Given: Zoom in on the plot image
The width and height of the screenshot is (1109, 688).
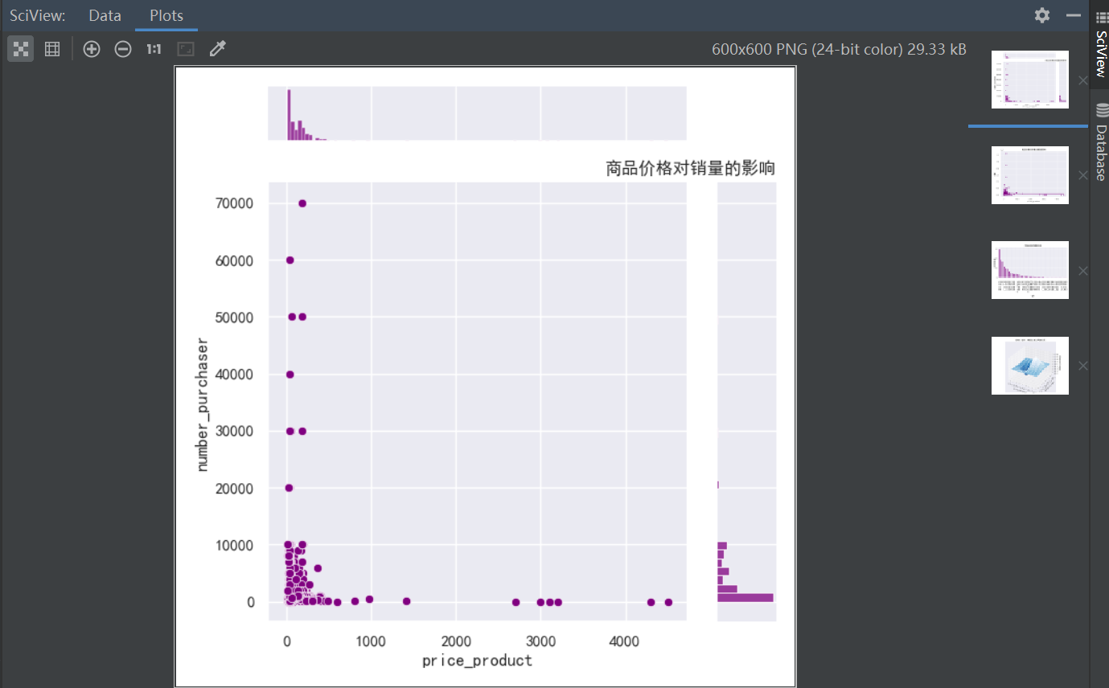Looking at the screenshot, I should tap(92, 49).
